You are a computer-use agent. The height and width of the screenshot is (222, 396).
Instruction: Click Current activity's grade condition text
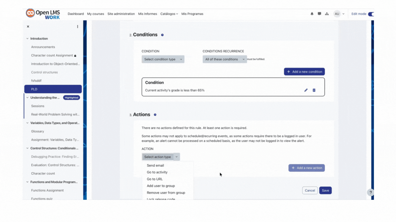175,90
